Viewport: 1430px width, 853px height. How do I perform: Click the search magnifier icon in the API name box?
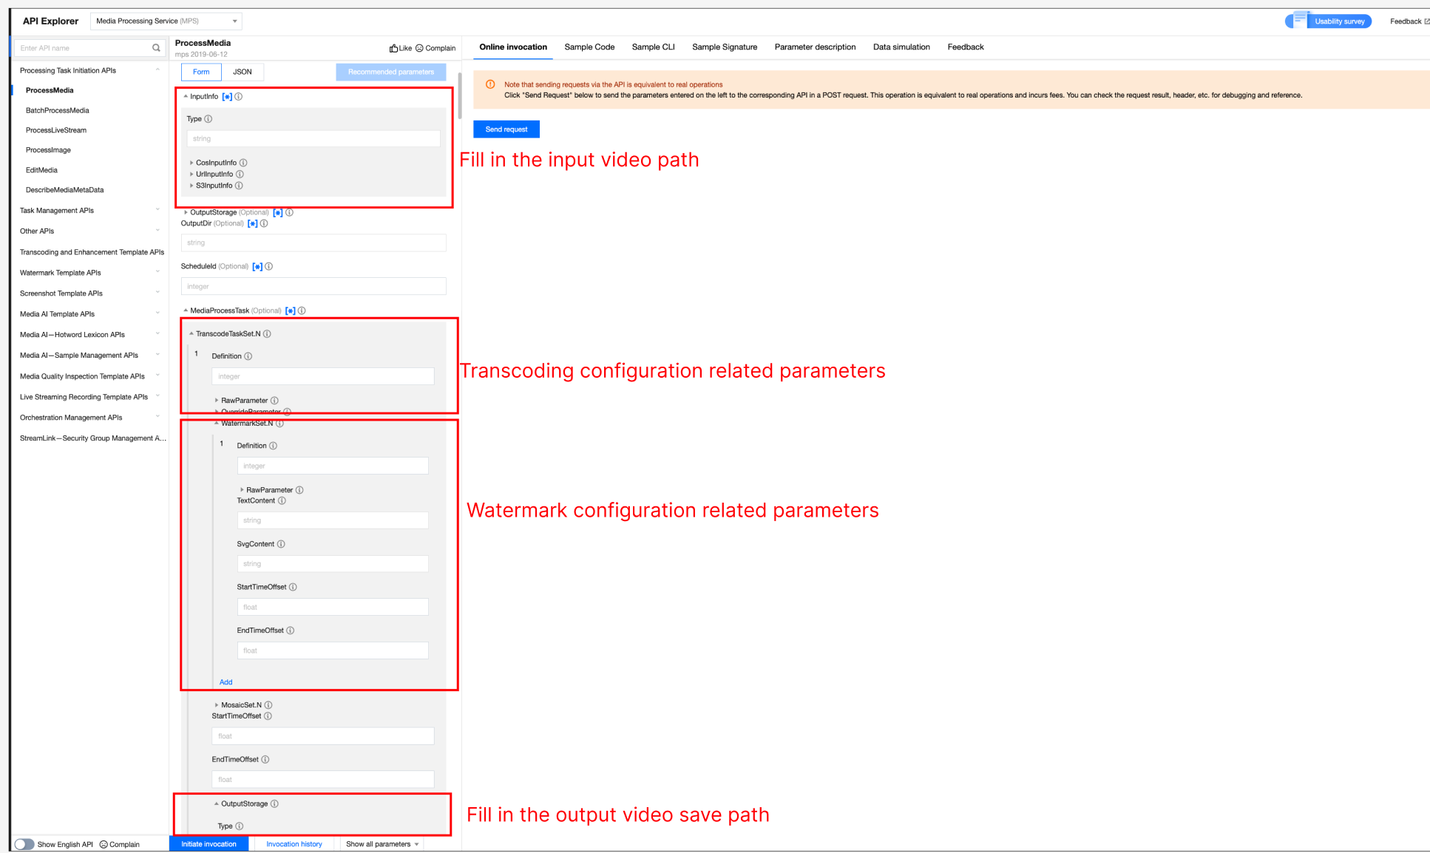(156, 48)
